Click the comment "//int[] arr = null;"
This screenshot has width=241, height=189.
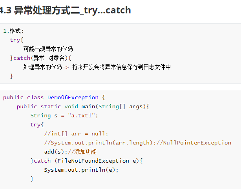tap(76, 133)
